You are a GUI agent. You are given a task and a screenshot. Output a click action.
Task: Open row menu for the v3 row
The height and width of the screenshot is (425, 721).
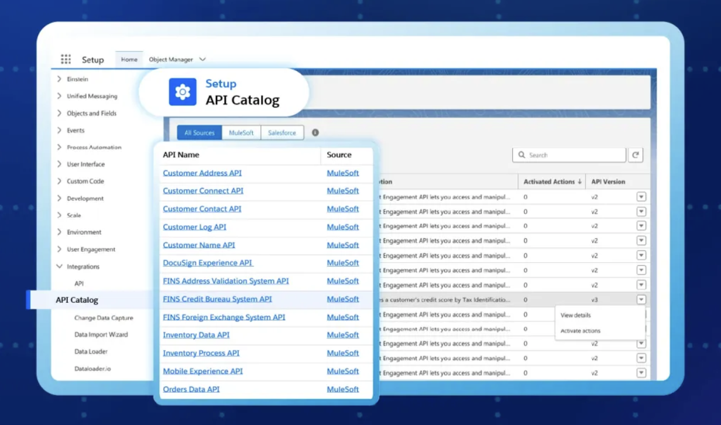click(641, 300)
